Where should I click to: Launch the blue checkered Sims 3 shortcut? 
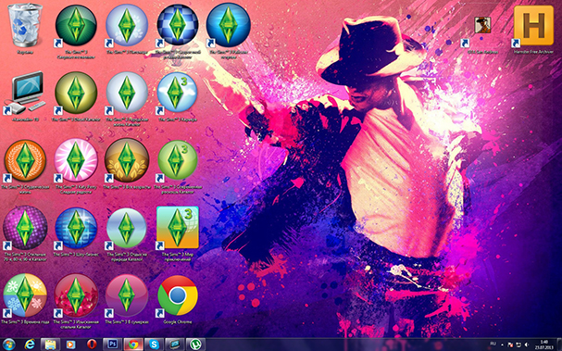(178, 24)
